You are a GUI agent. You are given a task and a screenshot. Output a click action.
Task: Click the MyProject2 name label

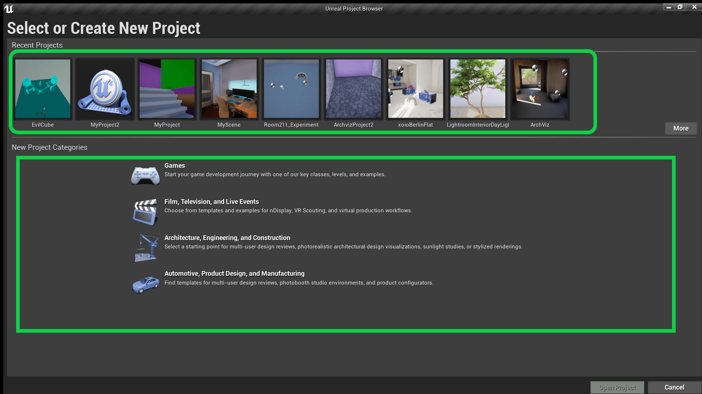(105, 125)
